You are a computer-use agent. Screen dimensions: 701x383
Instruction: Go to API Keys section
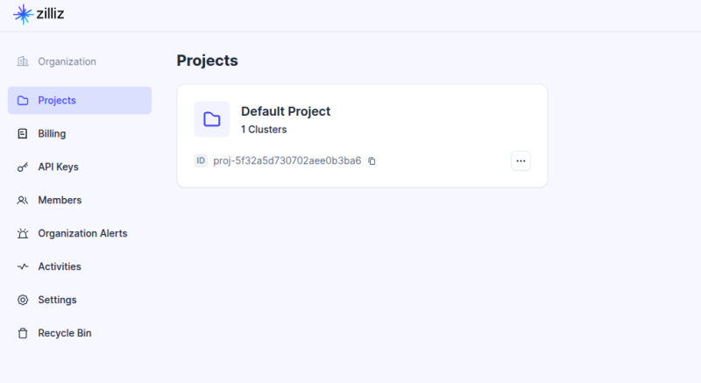[x=58, y=167]
